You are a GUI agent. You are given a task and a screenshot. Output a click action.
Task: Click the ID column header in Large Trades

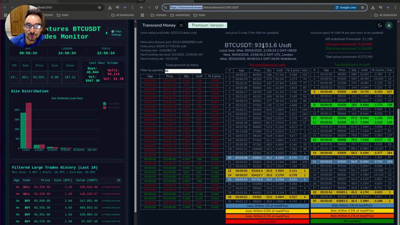[x=118, y=180]
